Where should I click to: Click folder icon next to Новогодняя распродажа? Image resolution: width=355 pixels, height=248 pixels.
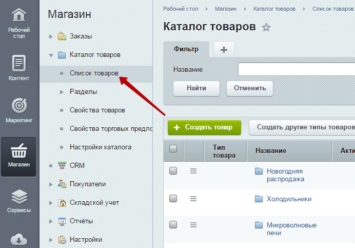[x=259, y=171]
